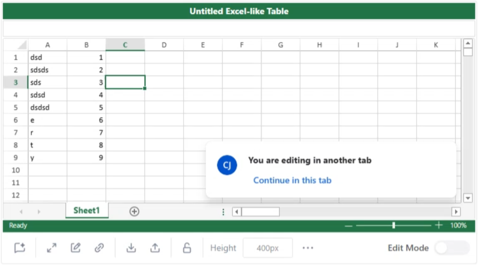Select column K header
This screenshot has width=478, height=265.
pyautogui.click(x=436, y=45)
